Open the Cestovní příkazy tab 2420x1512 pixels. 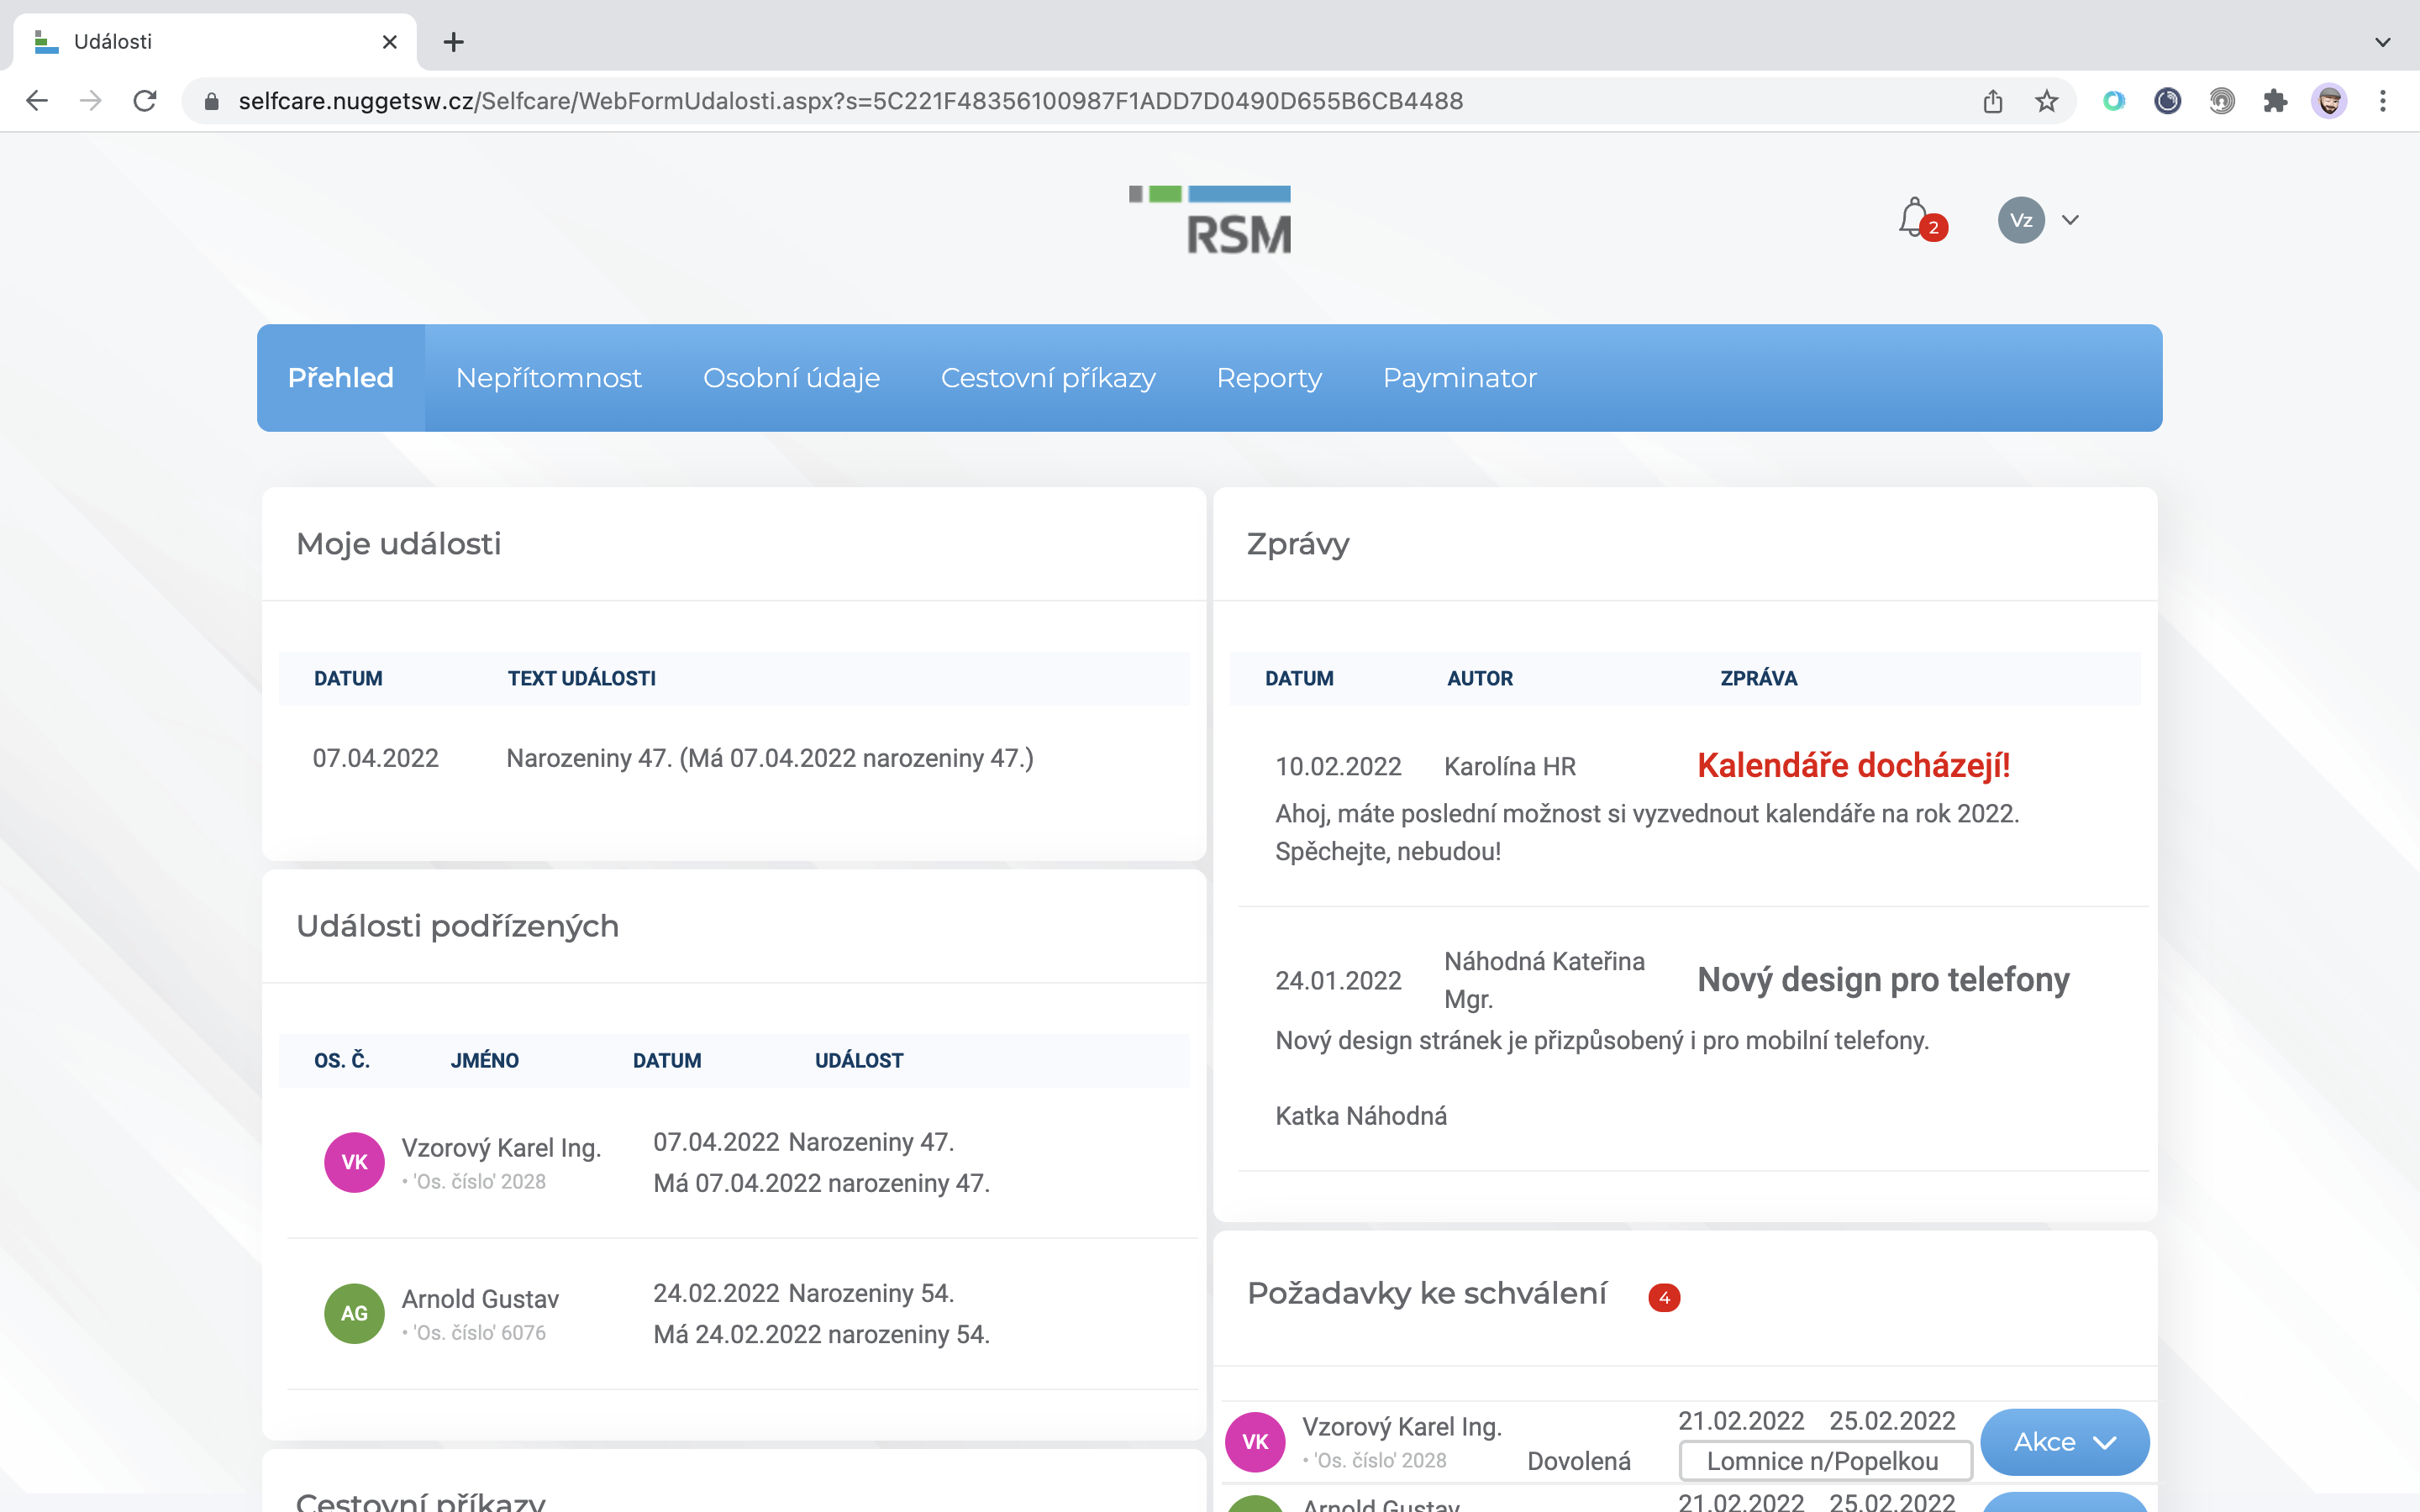1048,378
